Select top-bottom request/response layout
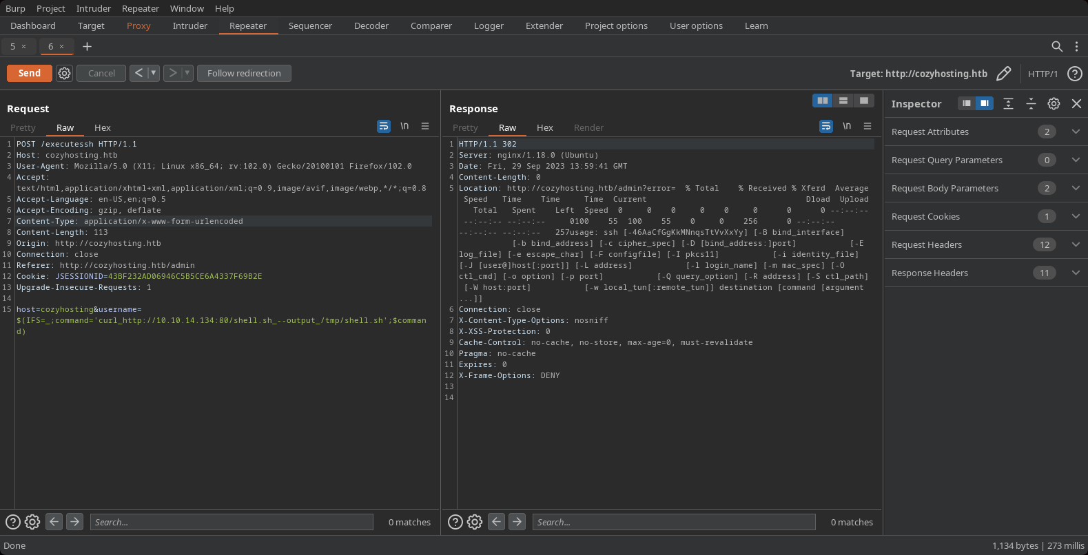This screenshot has width=1088, height=555. 843,101
